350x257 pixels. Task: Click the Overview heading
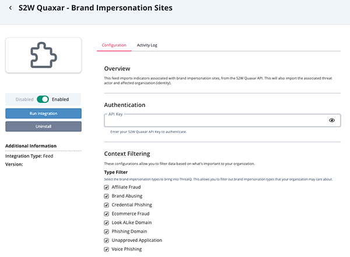117,69
